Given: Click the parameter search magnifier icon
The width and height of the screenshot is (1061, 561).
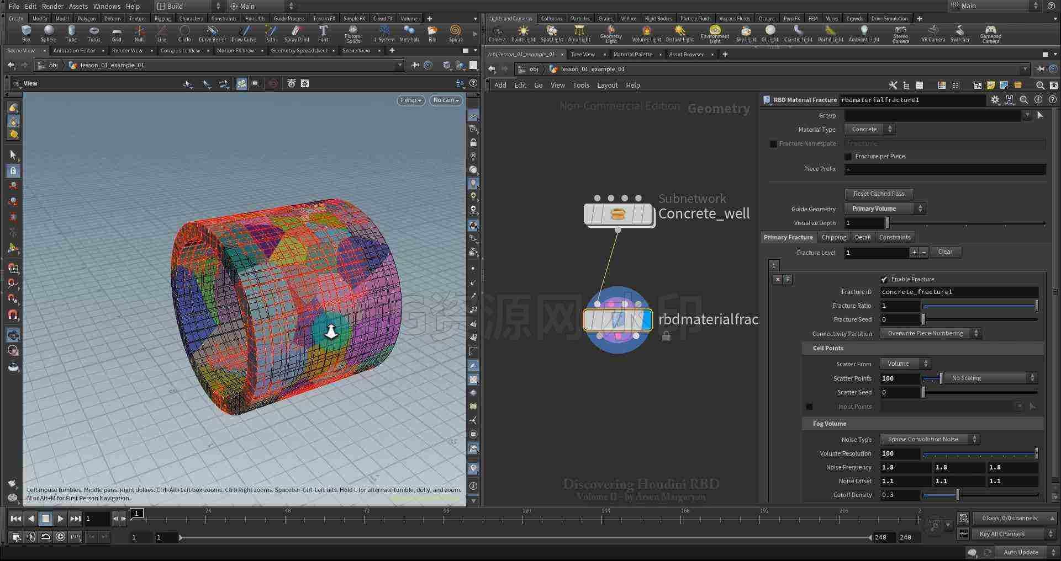Looking at the screenshot, I should (x=1024, y=100).
